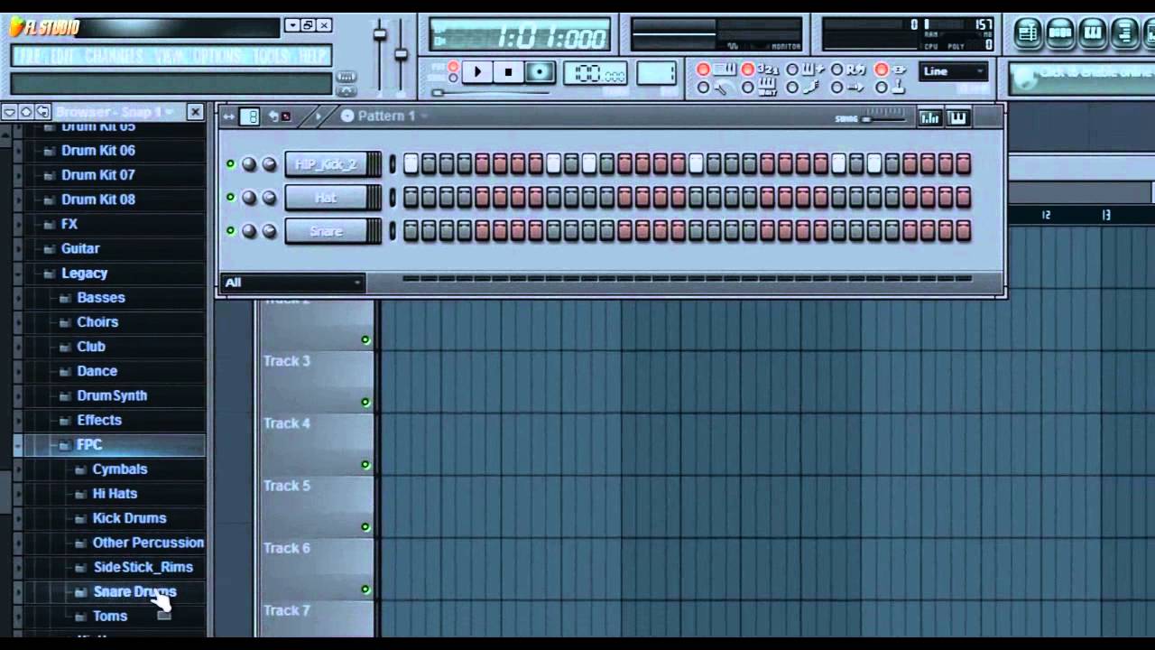The width and height of the screenshot is (1155, 650).
Task: Open the EDIT menu
Action: point(63,56)
